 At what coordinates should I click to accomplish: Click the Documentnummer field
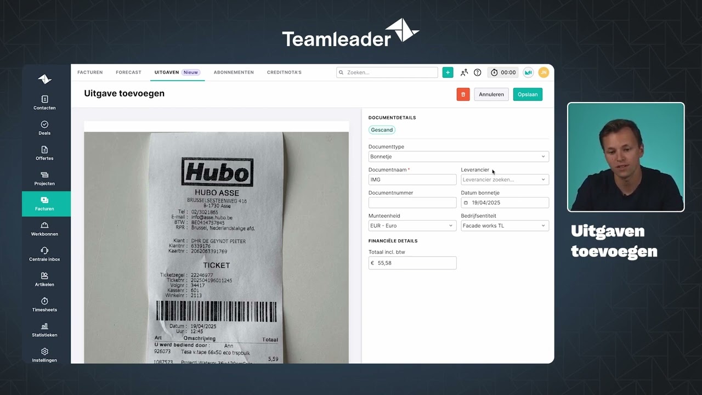tap(412, 203)
